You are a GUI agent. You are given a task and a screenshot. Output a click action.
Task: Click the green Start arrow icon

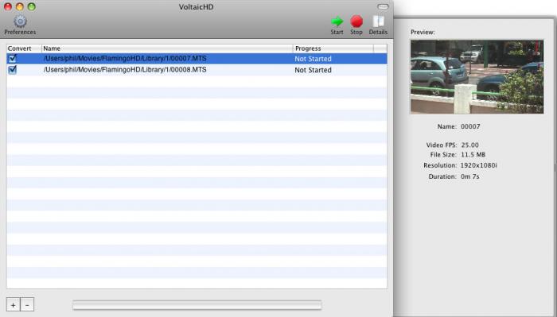[337, 21]
